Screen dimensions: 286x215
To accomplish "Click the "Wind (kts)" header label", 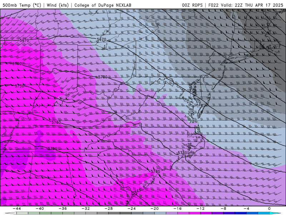I will point(58,5).
